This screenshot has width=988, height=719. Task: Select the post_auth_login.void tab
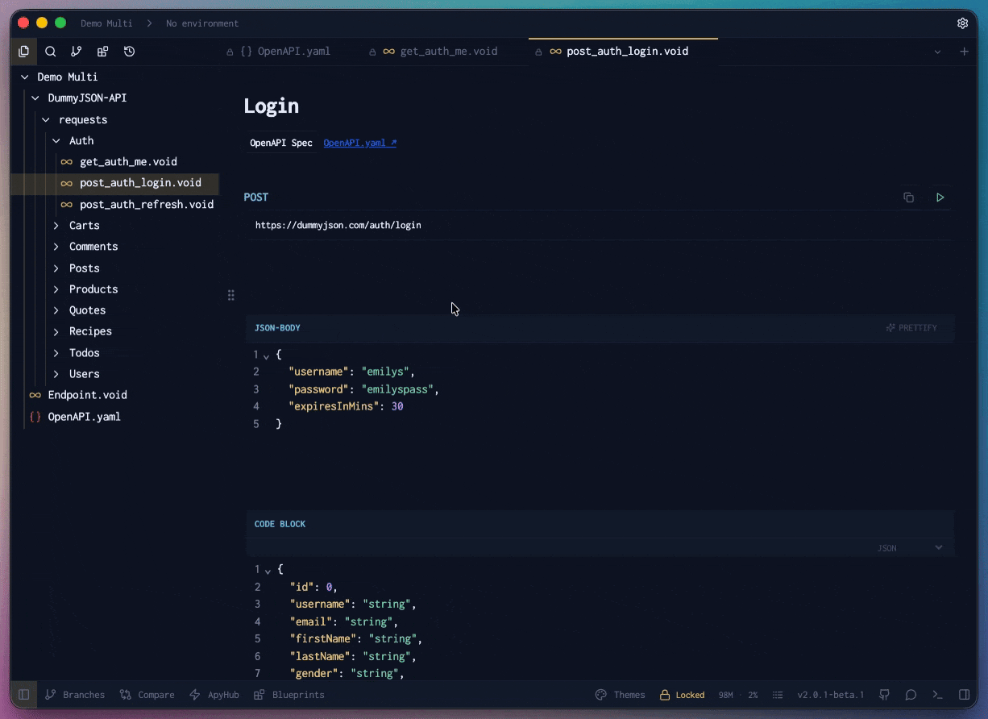click(x=623, y=51)
